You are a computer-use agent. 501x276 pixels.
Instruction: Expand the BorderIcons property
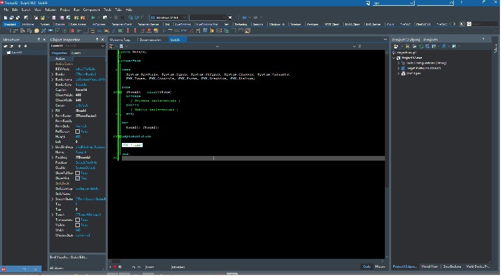click(x=53, y=80)
